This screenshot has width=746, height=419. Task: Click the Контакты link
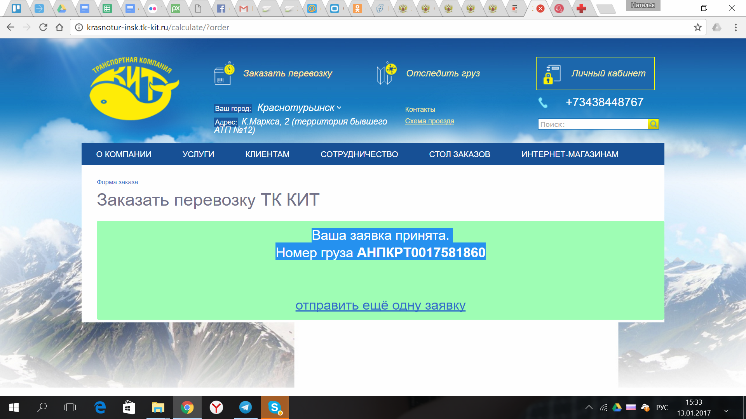(x=420, y=109)
